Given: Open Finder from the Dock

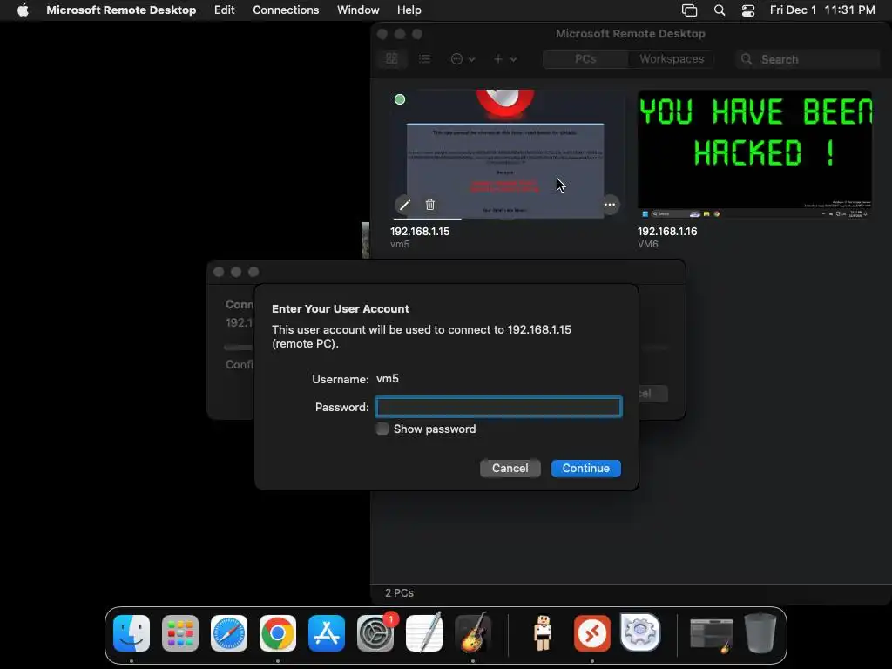Looking at the screenshot, I should pos(132,633).
